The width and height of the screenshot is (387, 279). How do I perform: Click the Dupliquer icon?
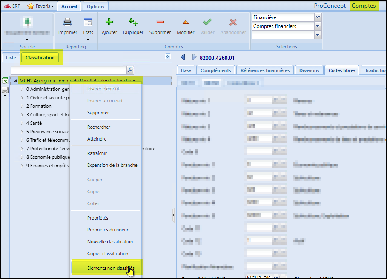click(x=133, y=23)
